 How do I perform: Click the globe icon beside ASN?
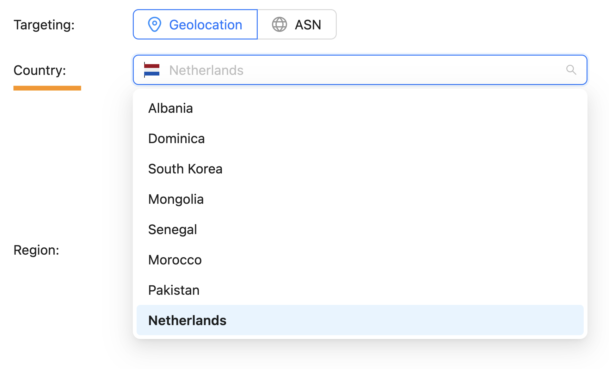coord(280,25)
